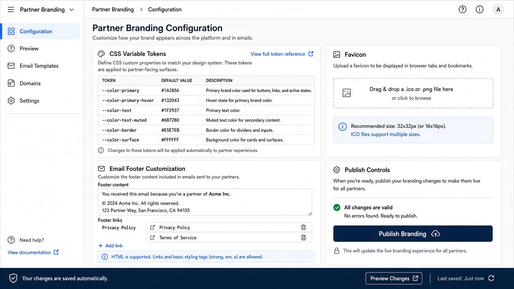The image size is (514, 289).
Task: Delete the Privacy Policy footer link
Action: (303, 227)
